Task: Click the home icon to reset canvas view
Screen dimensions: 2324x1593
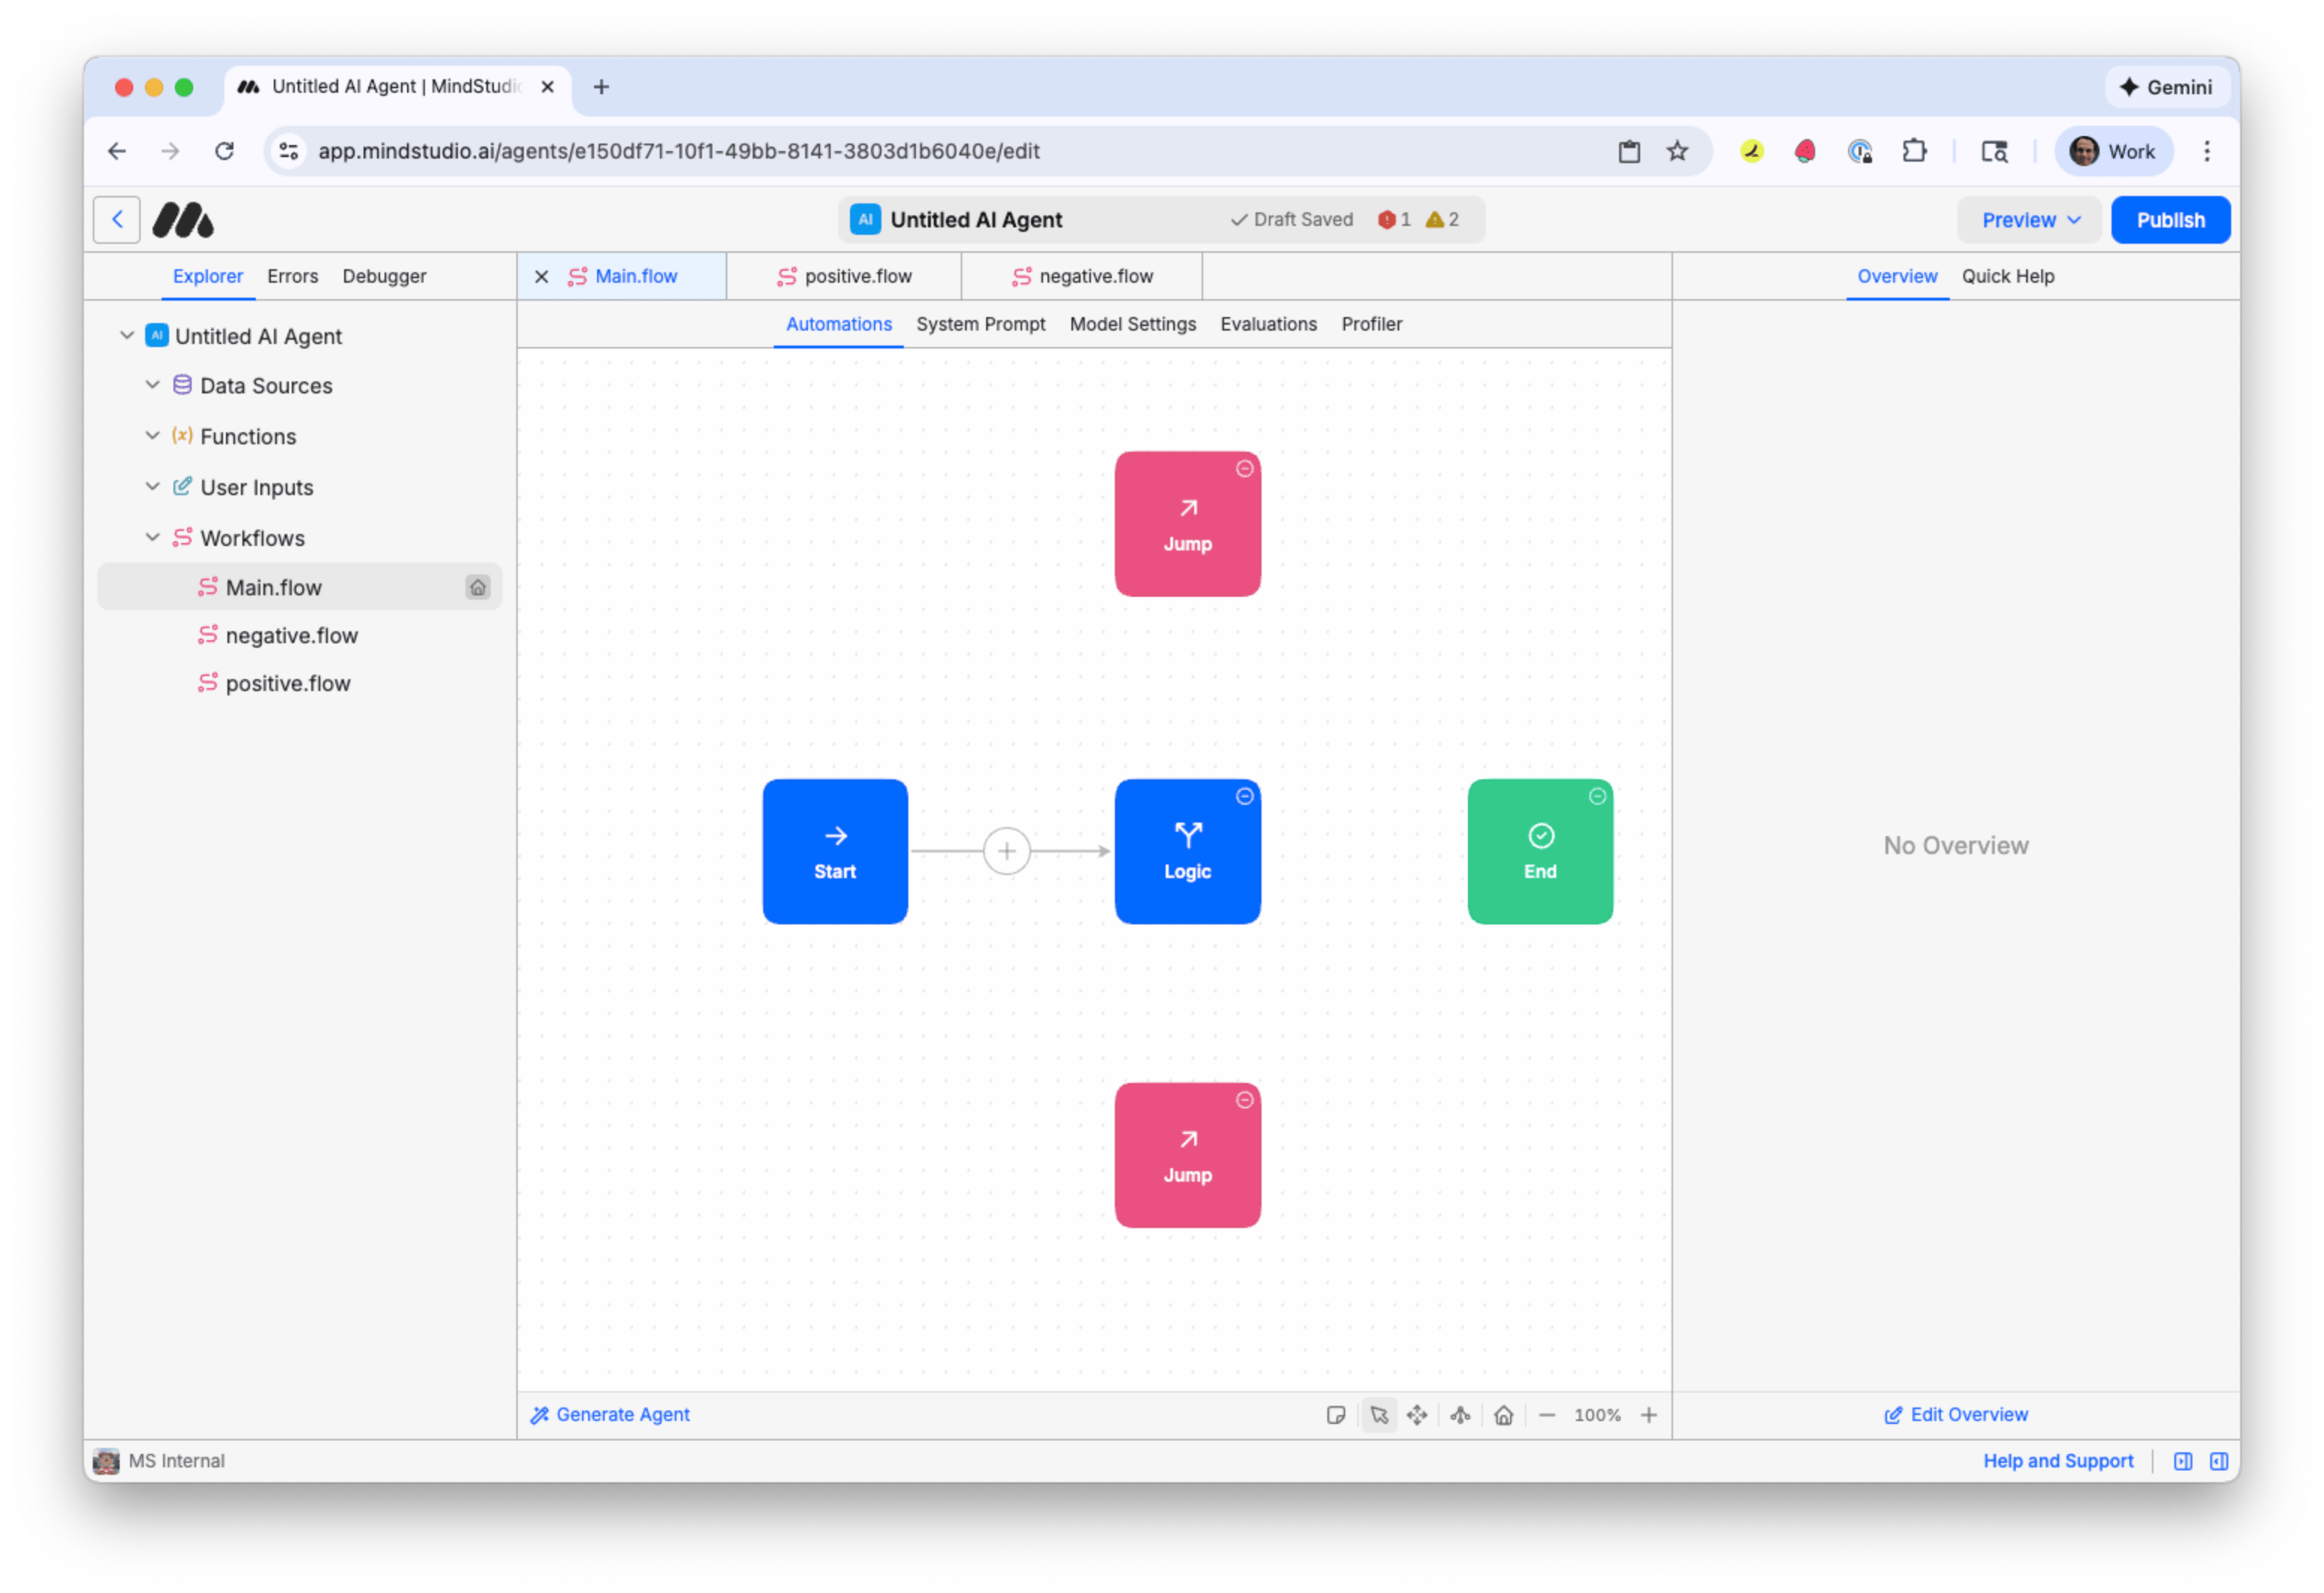Action: [x=1503, y=1415]
